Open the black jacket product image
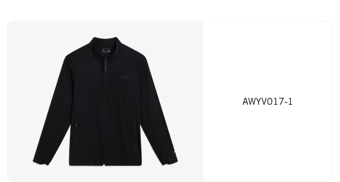 click(105, 101)
